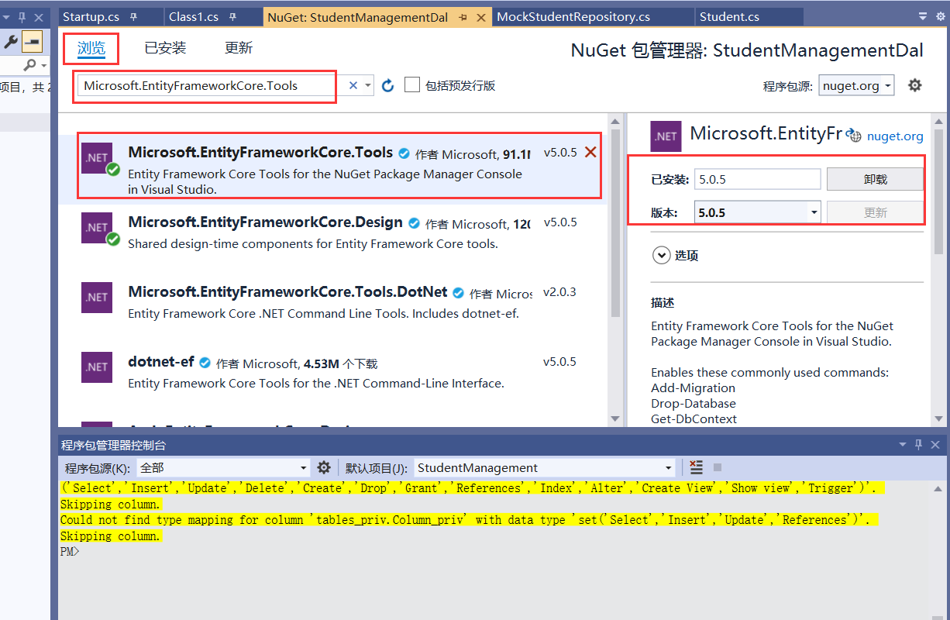
Task: Open the 默认项目 dropdown
Action: [667, 467]
